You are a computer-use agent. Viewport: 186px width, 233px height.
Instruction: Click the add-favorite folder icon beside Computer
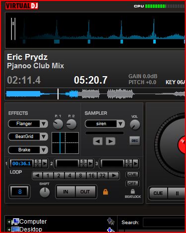(111, 221)
